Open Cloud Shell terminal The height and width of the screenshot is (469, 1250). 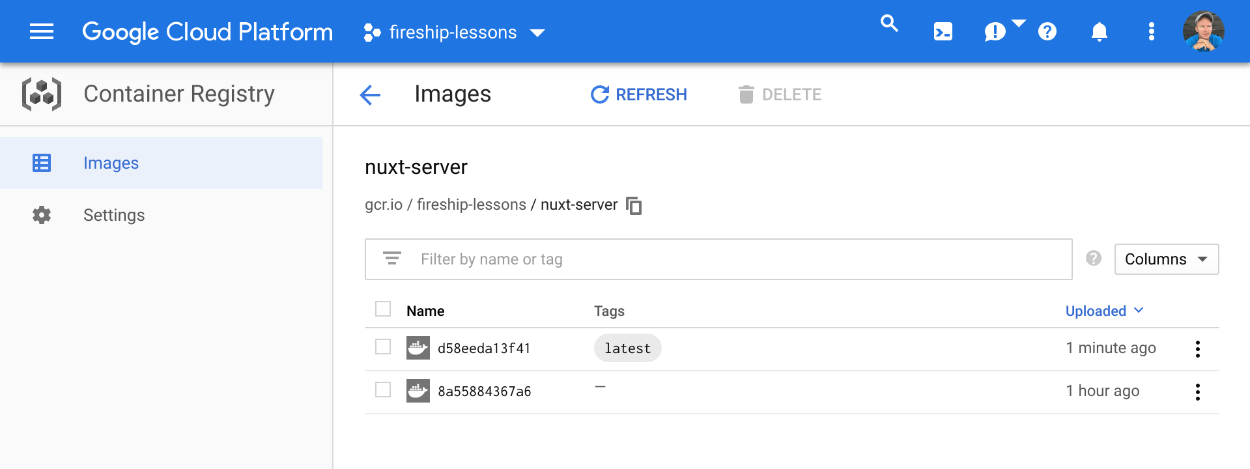(942, 31)
